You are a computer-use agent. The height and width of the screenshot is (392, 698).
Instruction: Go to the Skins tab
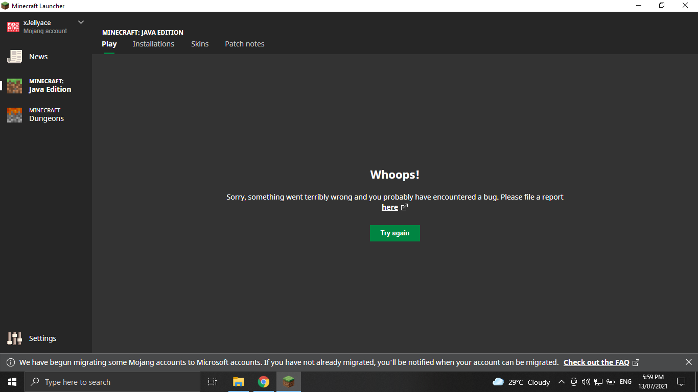click(x=200, y=44)
